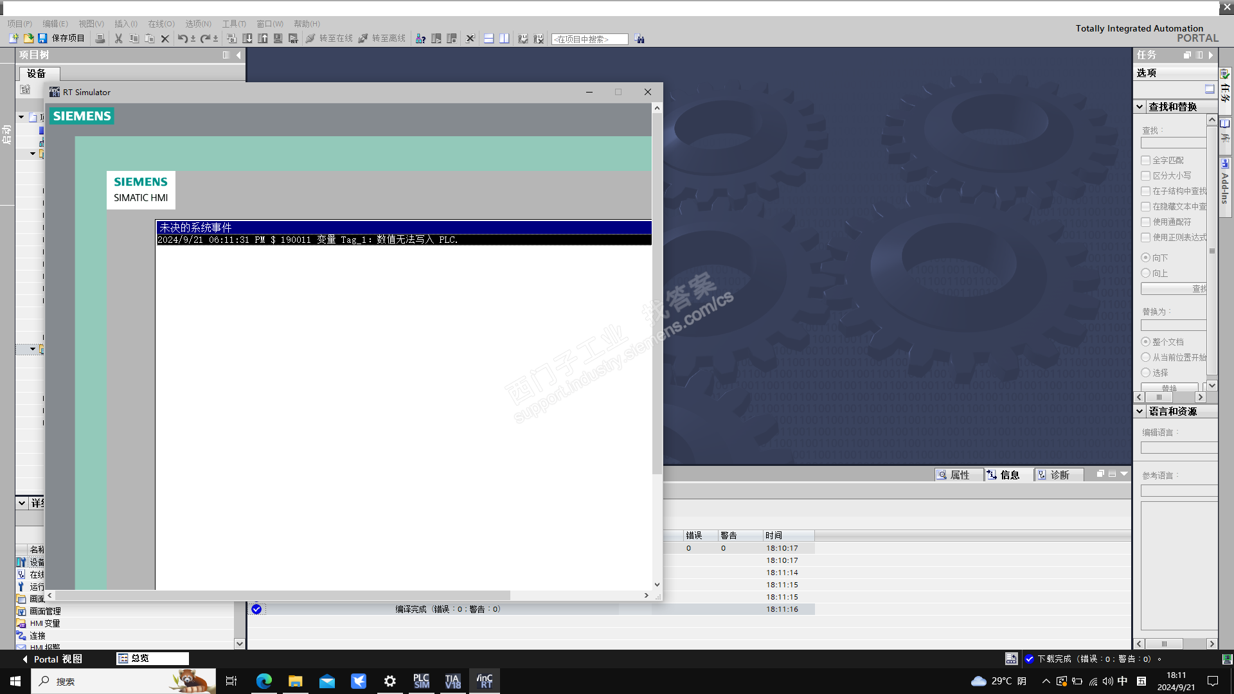
Task: Click the Undo arrow icon
Action: pos(183,39)
